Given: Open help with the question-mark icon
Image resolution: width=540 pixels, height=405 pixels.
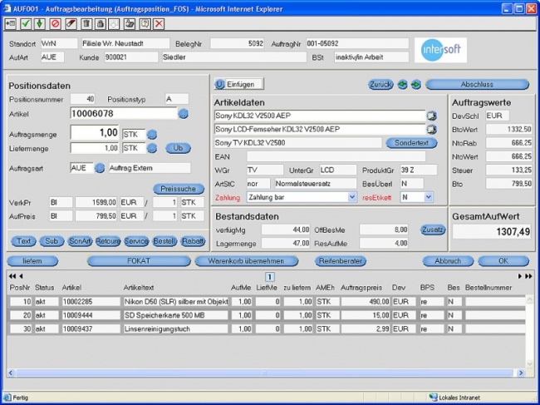Looking at the screenshot, I should coord(145,24).
